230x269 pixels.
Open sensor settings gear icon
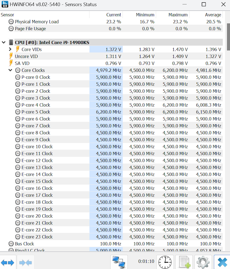pos(203,262)
